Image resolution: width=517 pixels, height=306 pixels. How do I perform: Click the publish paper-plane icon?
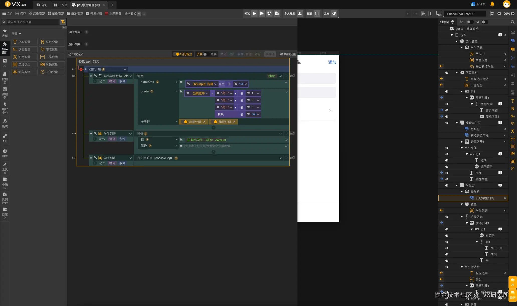(334, 14)
